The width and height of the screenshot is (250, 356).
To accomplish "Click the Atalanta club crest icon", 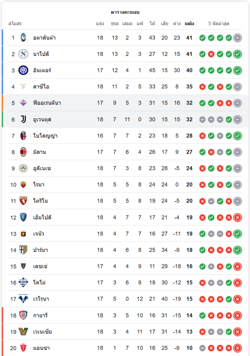I will tap(23, 38).
